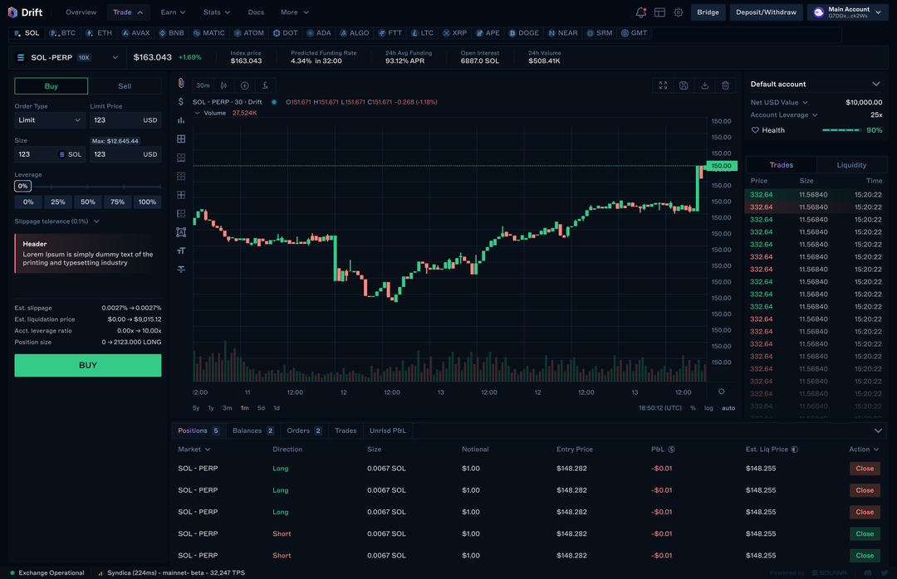Click the chart settings circle near time axis
Viewport: 897px width, 579px height.
pos(722,392)
